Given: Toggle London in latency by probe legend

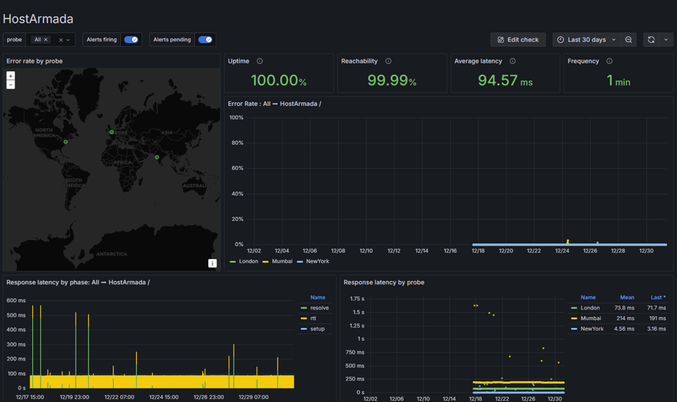Looking at the screenshot, I should point(590,308).
